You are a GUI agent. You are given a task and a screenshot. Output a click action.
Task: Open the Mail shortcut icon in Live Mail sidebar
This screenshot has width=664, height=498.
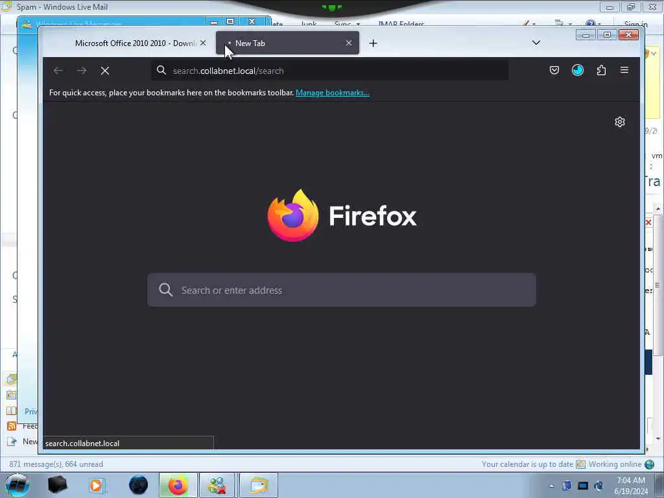pos(12,379)
